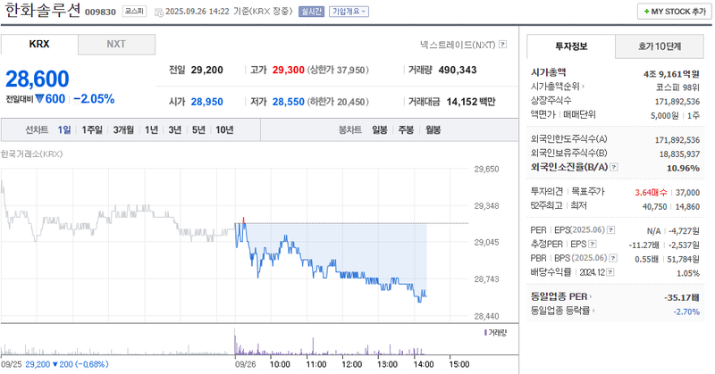Viewport: 715px width, 374px height.
Task: Click the red high marker on the chart
Action: (x=243, y=220)
